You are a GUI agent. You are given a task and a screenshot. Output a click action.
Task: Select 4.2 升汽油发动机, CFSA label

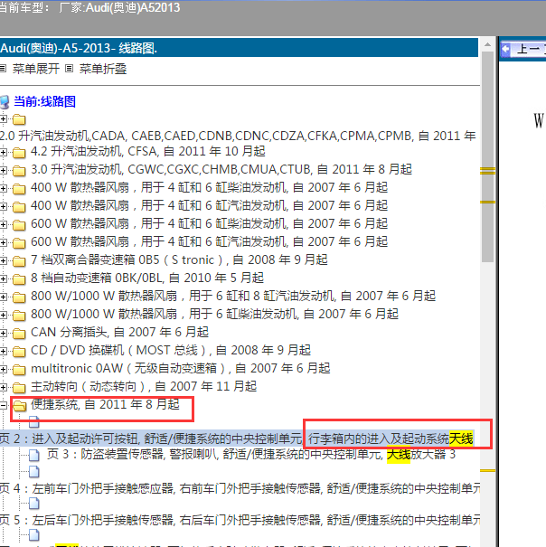(148, 151)
